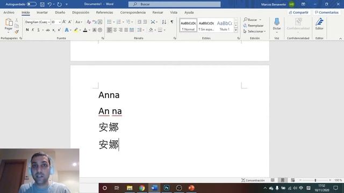Click the numbered list icon
The width and height of the screenshot is (344, 193).
(119, 22)
